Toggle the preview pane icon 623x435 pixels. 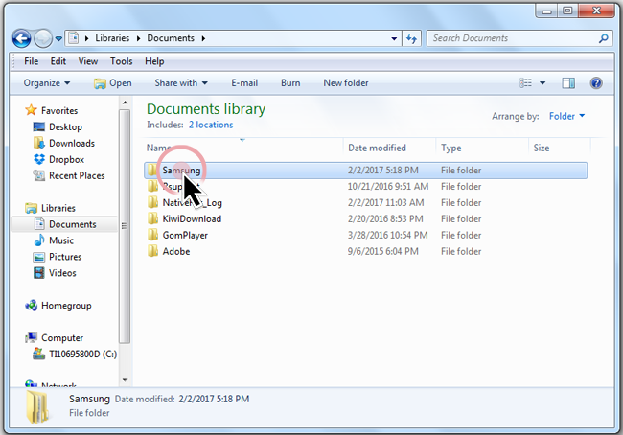568,83
